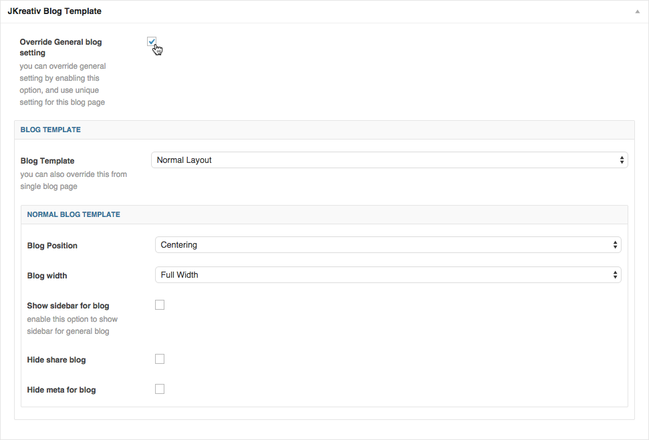
Task: Click the Hide meta for blog label
Action: point(61,390)
